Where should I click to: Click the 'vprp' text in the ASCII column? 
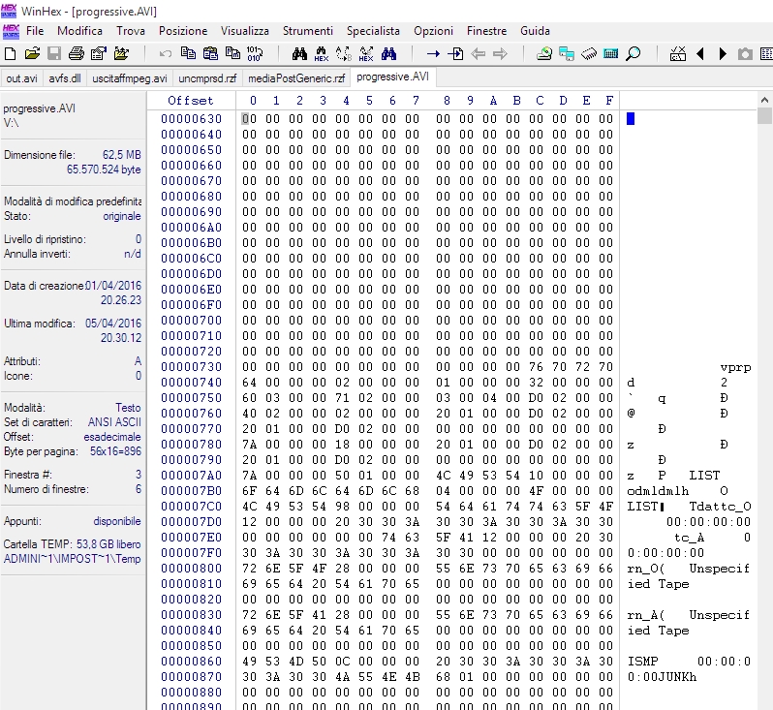coord(735,367)
